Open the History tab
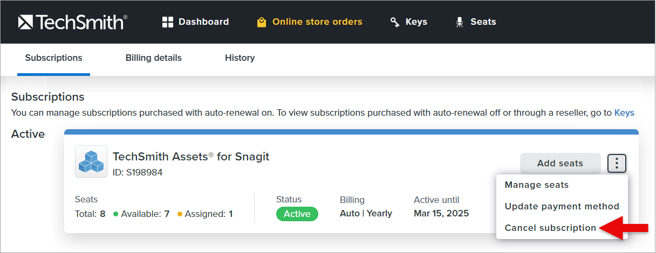Viewport: 656px width, 253px height. (x=240, y=58)
